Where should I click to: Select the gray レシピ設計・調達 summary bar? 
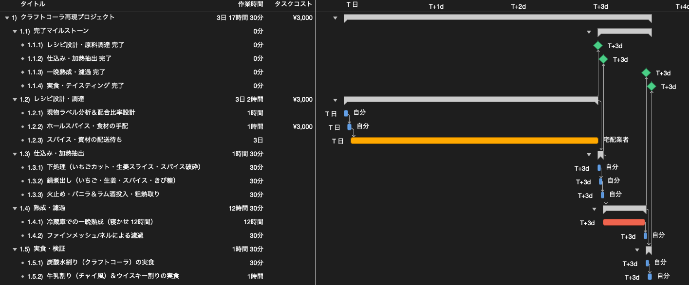(471, 100)
